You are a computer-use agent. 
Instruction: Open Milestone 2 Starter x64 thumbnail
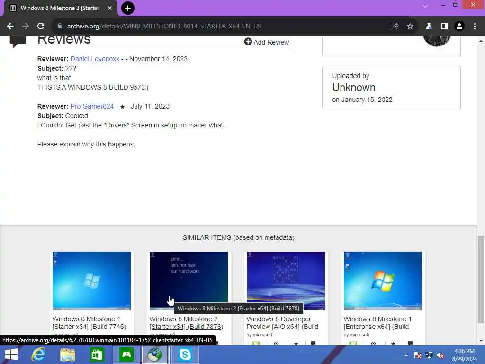pos(189,281)
